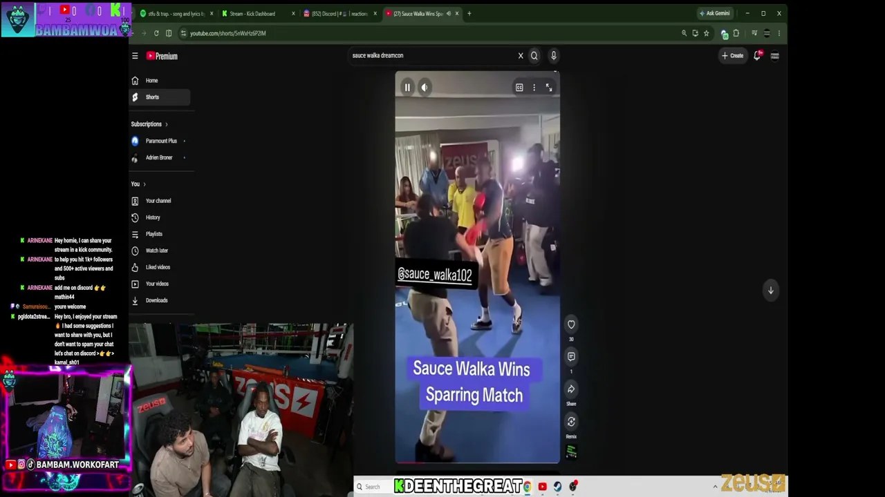Open the Chrome extensions puzzle icon

pos(736,33)
